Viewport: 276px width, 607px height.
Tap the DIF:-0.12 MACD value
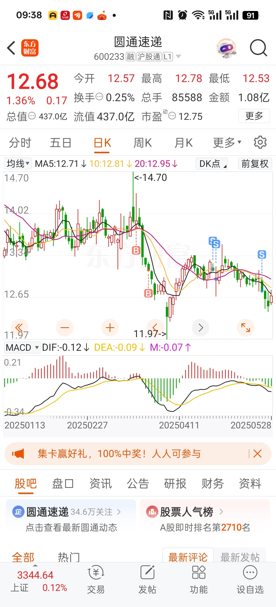tap(65, 347)
